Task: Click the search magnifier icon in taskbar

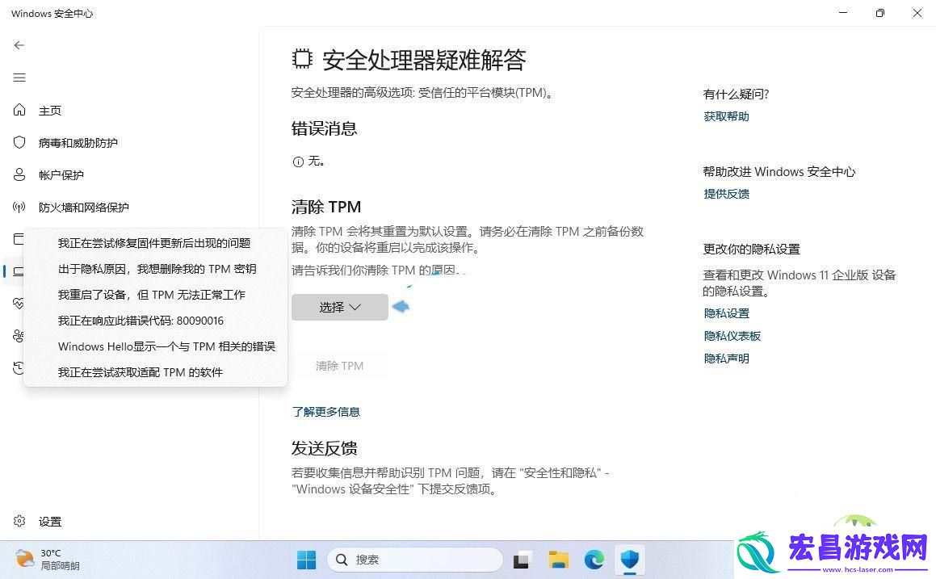Action: click(x=342, y=560)
